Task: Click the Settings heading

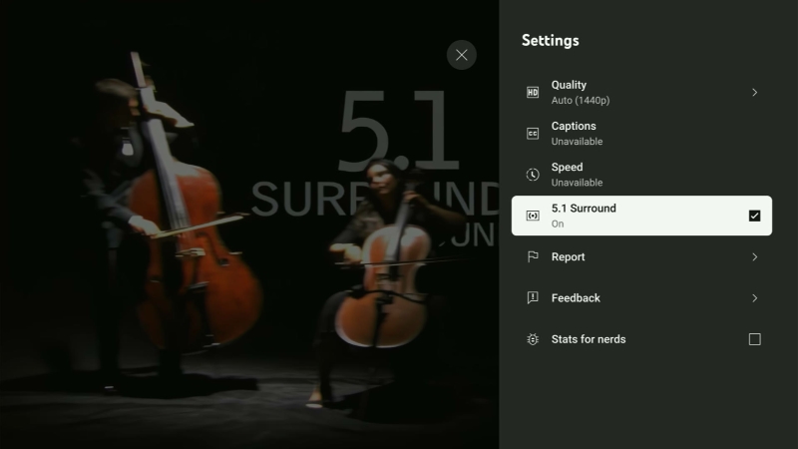Action: tap(551, 40)
